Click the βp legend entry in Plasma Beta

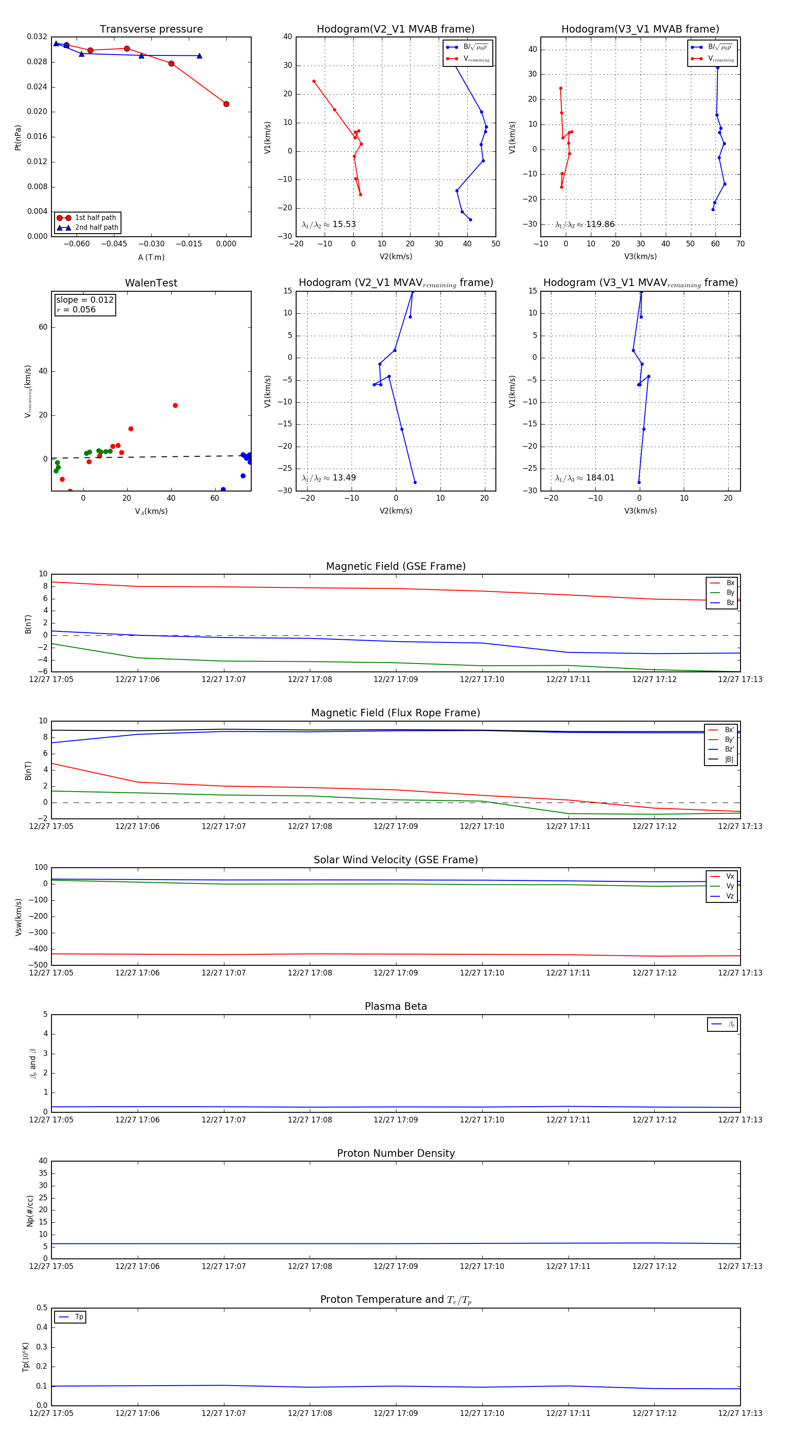(722, 1024)
